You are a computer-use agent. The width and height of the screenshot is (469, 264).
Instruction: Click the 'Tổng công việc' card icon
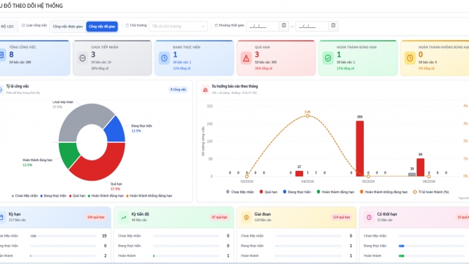pos(2,55)
